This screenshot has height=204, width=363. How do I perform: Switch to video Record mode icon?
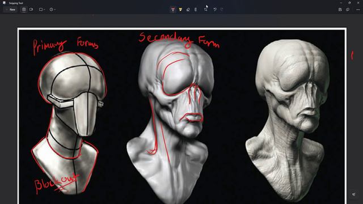[31, 10]
